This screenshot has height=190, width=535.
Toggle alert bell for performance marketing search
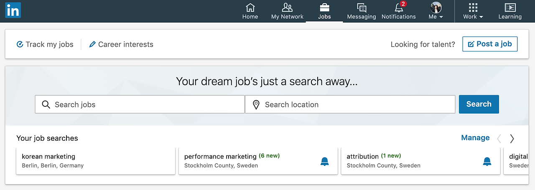click(325, 161)
